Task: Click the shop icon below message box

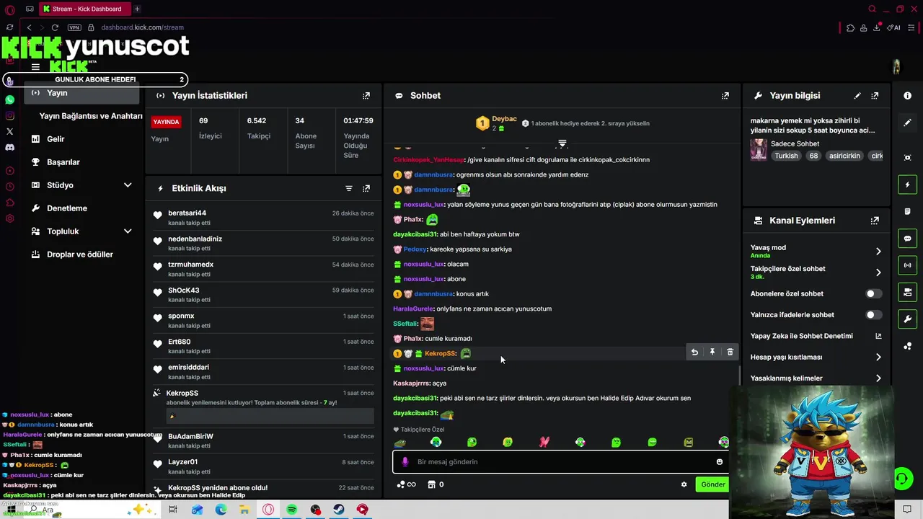Action: (432, 484)
